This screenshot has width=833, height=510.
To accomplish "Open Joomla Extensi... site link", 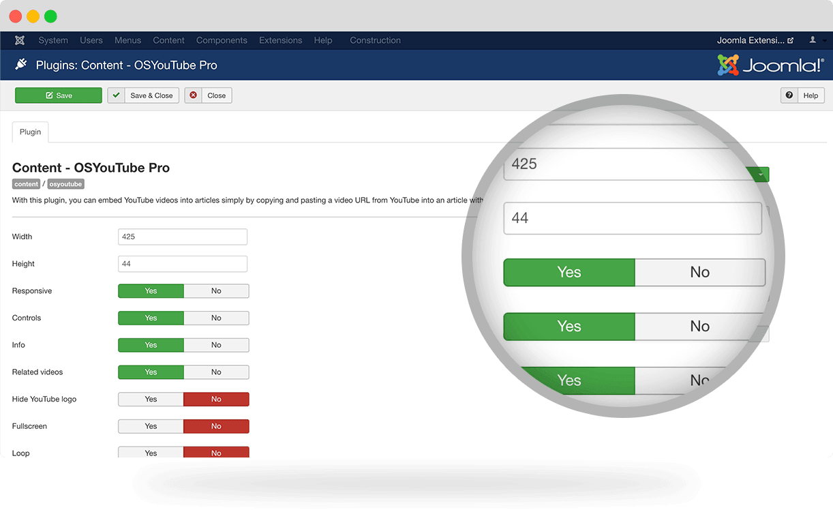I will tap(755, 40).
